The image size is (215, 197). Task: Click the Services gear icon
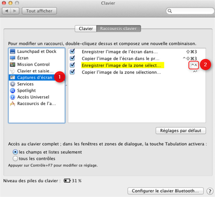coord(13,84)
